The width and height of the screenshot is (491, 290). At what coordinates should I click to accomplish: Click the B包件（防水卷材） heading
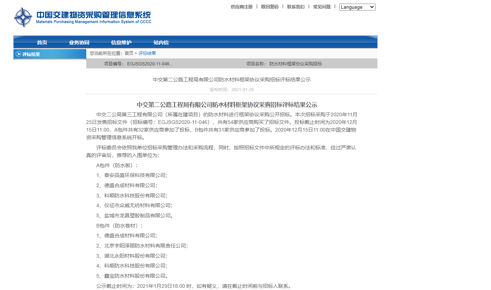[120, 226]
